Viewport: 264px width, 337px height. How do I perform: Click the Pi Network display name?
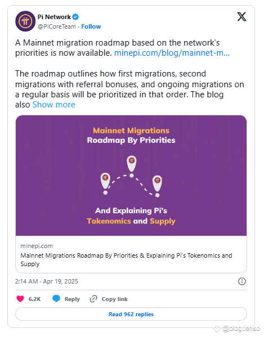tap(54, 17)
